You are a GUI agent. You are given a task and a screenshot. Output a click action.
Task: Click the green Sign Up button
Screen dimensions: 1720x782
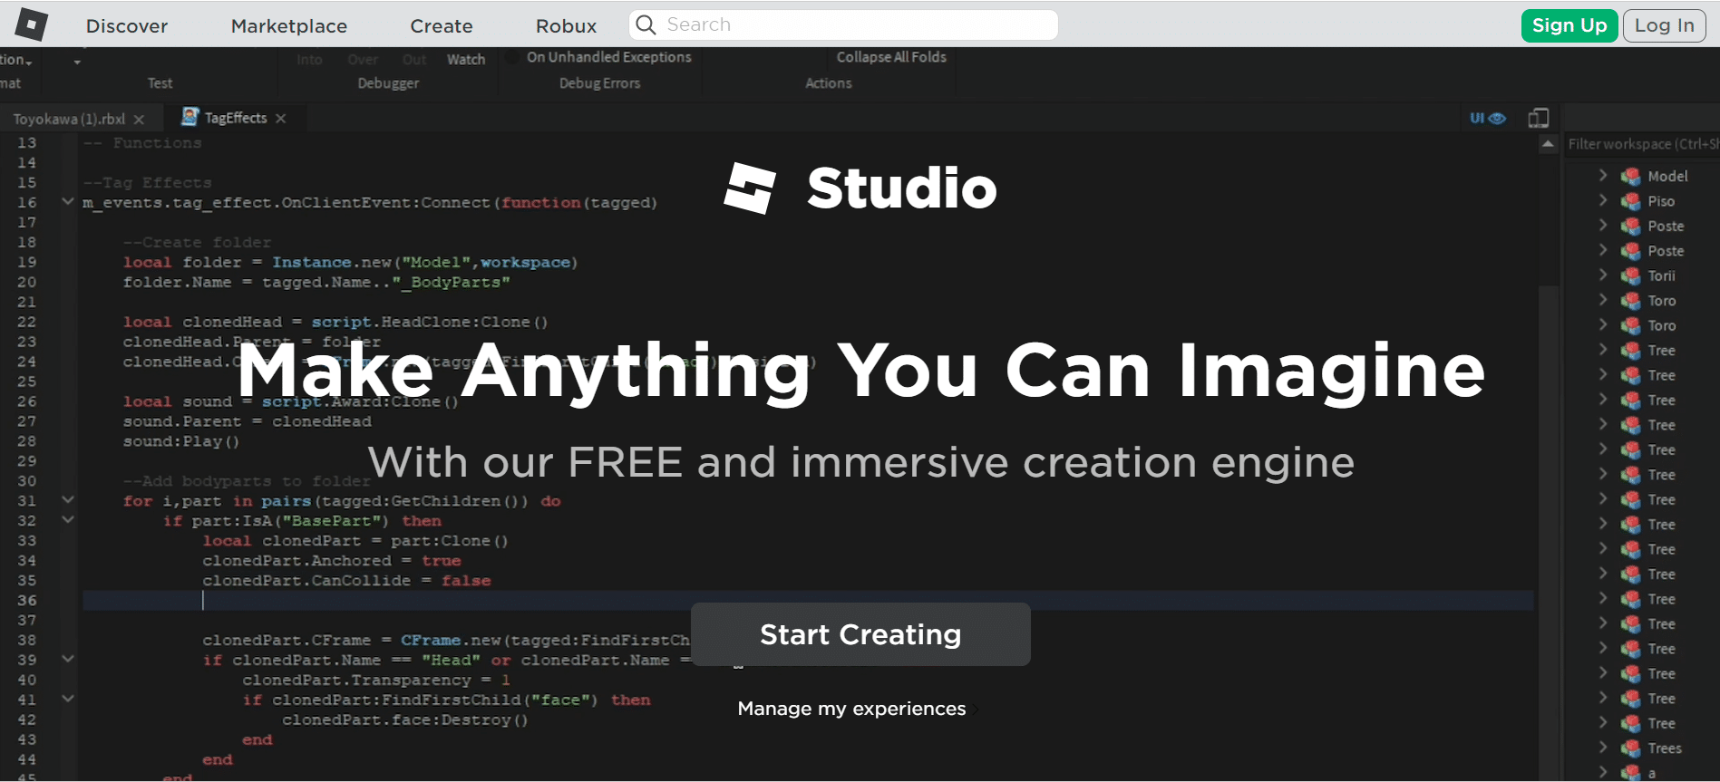click(x=1569, y=25)
